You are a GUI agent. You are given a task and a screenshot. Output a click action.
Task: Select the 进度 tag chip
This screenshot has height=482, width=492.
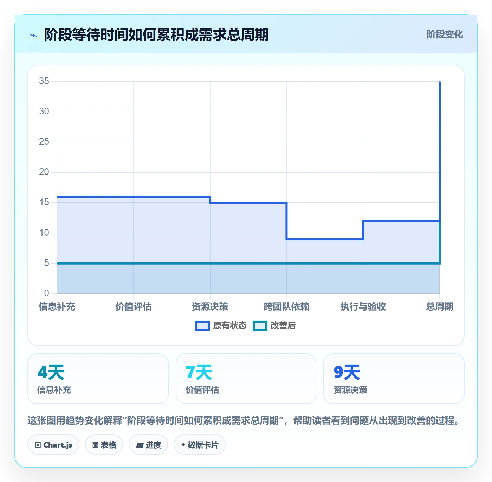coord(148,445)
